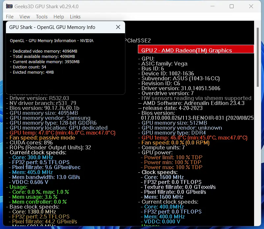Click 'ROPs (Render Output Units): 32' line
The width and height of the screenshot is (264, 229).
(x=49, y=148)
